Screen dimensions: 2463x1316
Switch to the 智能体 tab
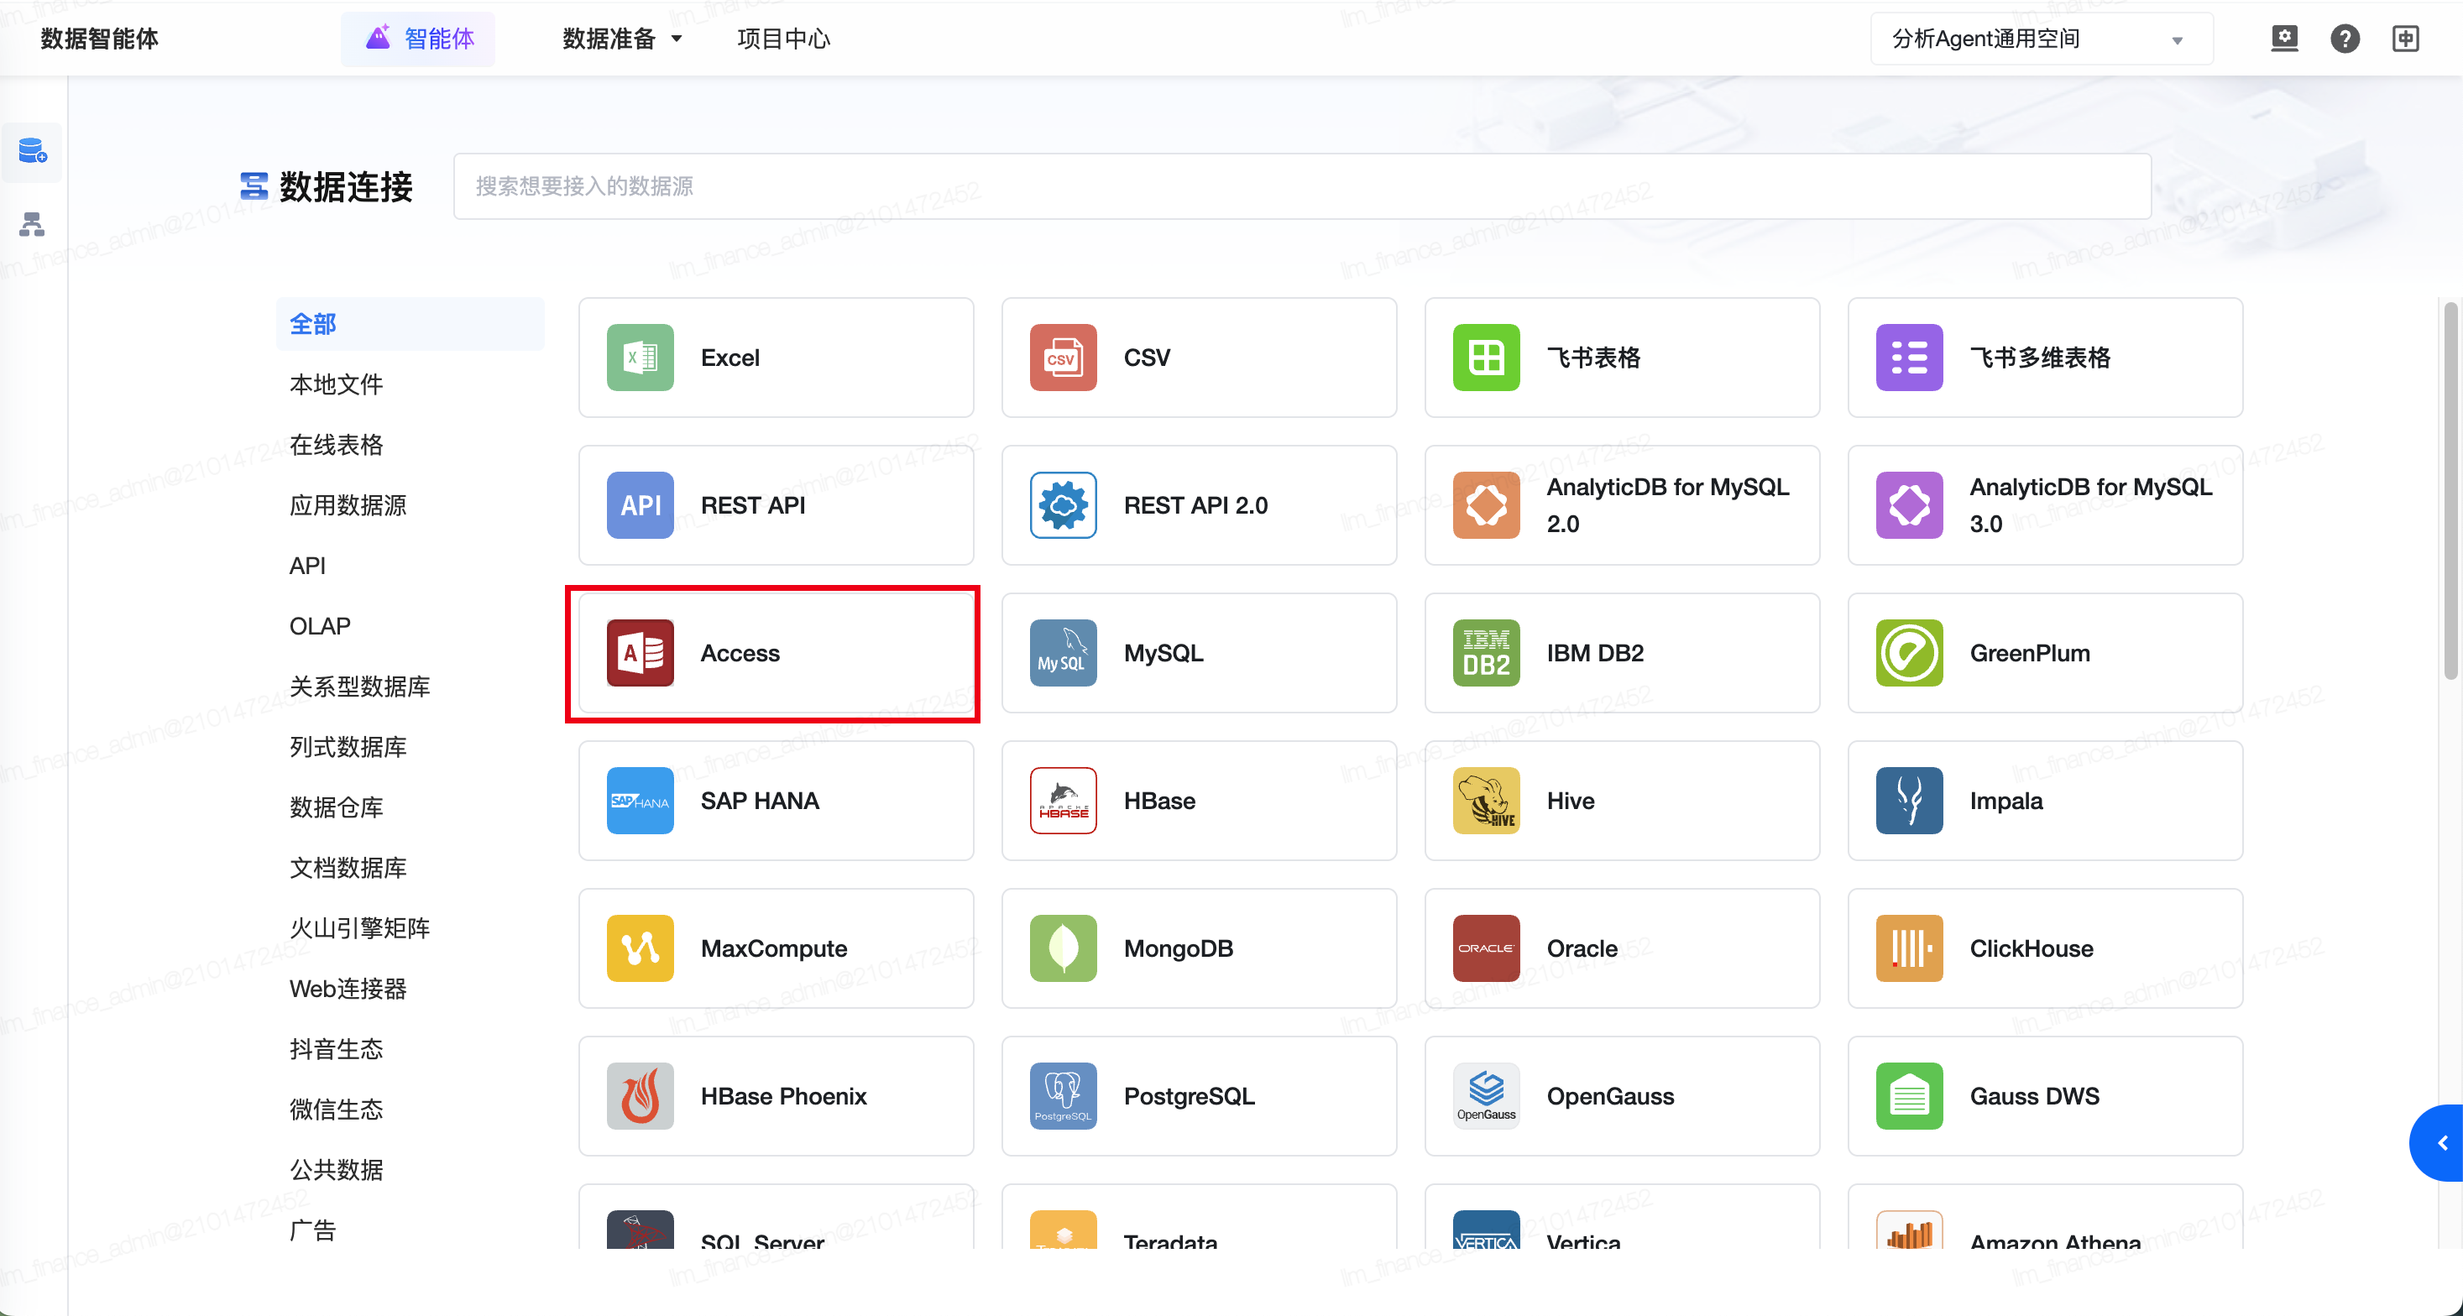[419, 39]
